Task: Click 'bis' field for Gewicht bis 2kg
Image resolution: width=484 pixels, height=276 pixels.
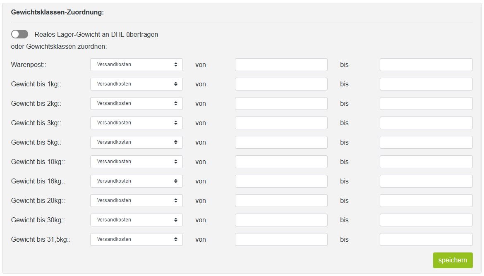Action: (426, 104)
